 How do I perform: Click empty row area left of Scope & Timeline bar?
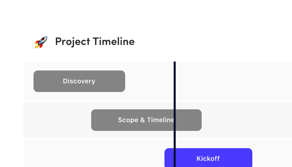coord(57,120)
